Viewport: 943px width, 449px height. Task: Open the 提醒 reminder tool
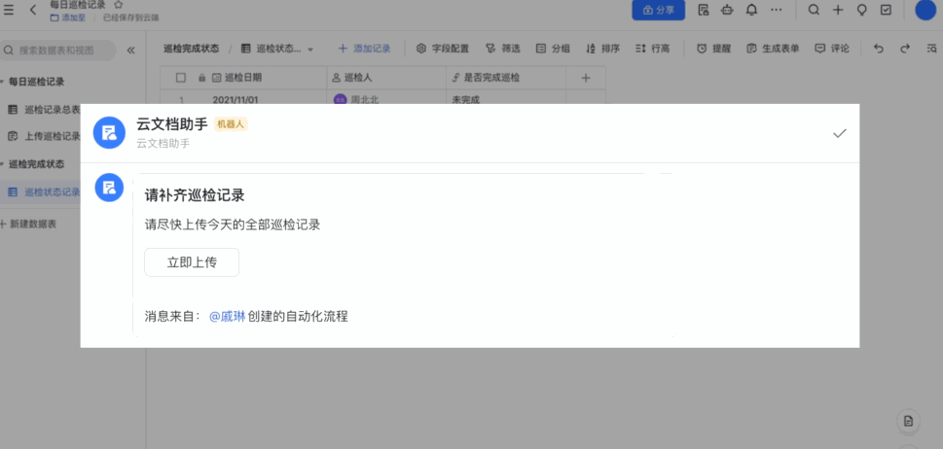click(714, 49)
